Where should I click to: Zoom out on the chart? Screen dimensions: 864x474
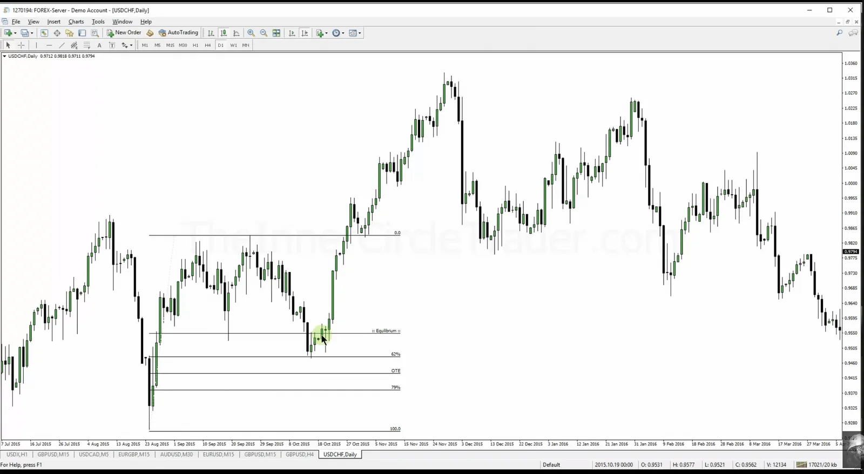(264, 33)
